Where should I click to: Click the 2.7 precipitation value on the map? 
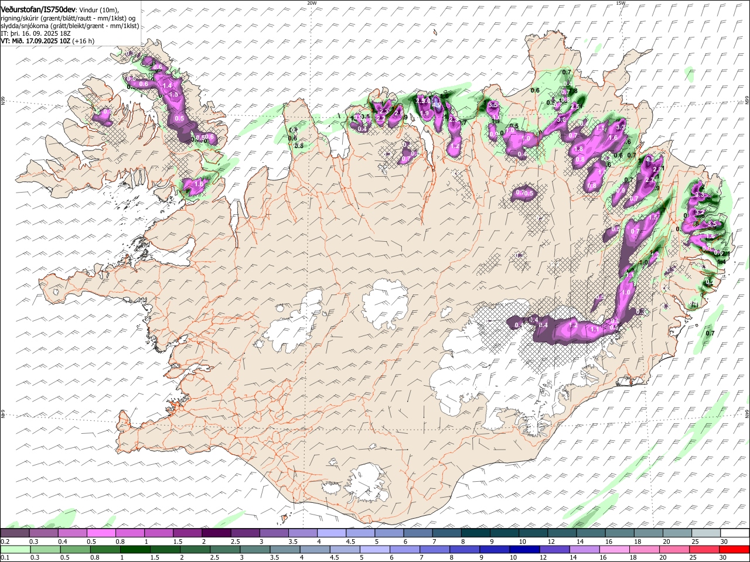[x=649, y=180]
